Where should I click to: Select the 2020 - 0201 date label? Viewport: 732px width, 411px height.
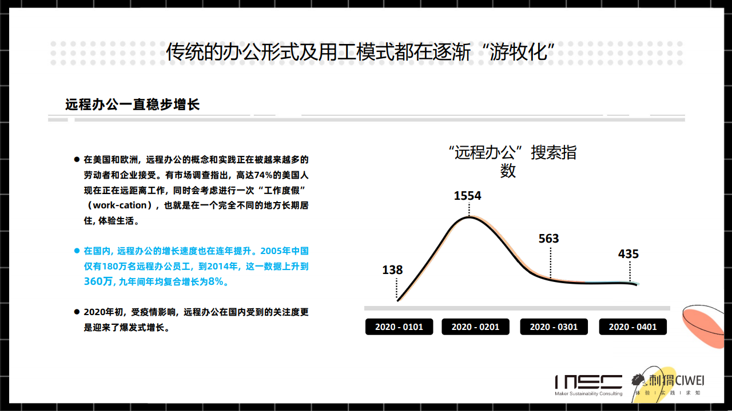pos(475,327)
